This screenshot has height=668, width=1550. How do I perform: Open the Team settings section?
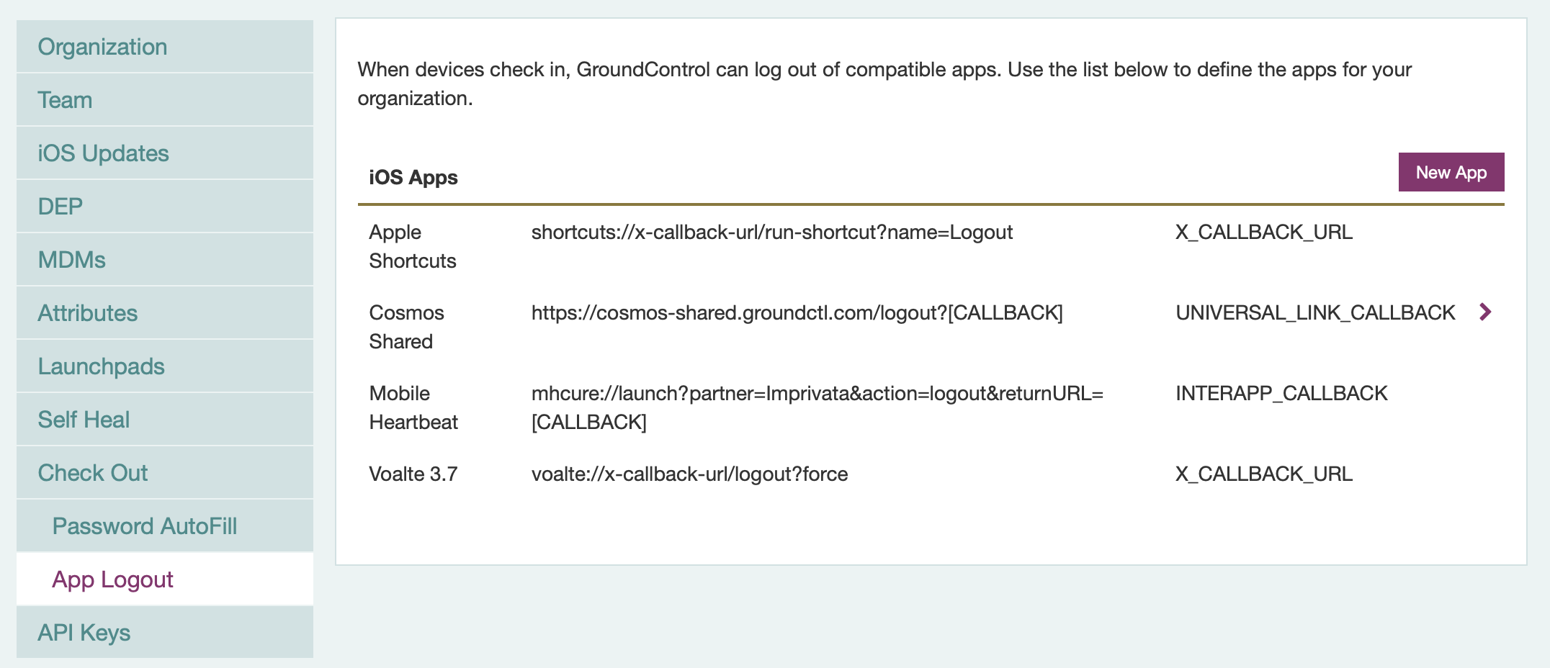point(65,99)
